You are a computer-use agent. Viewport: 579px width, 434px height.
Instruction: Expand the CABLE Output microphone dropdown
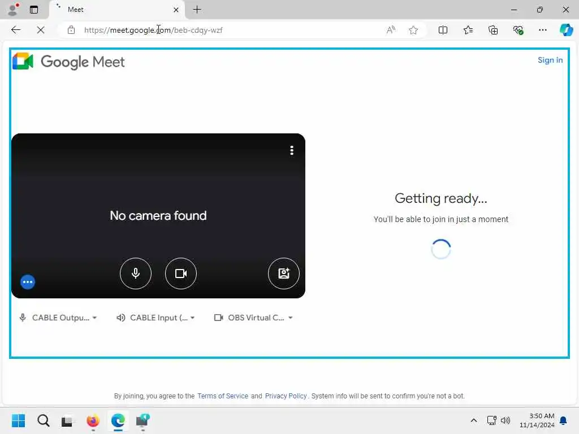pyautogui.click(x=58, y=318)
